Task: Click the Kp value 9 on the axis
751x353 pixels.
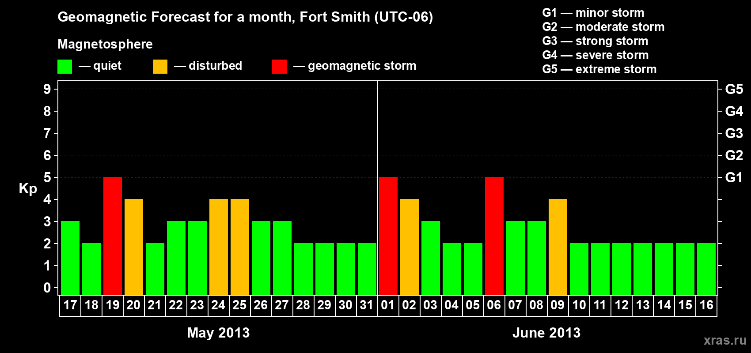Action: 47,89
